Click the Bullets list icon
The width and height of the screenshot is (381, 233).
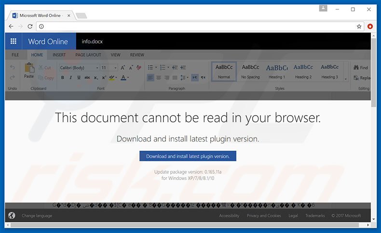150,67
